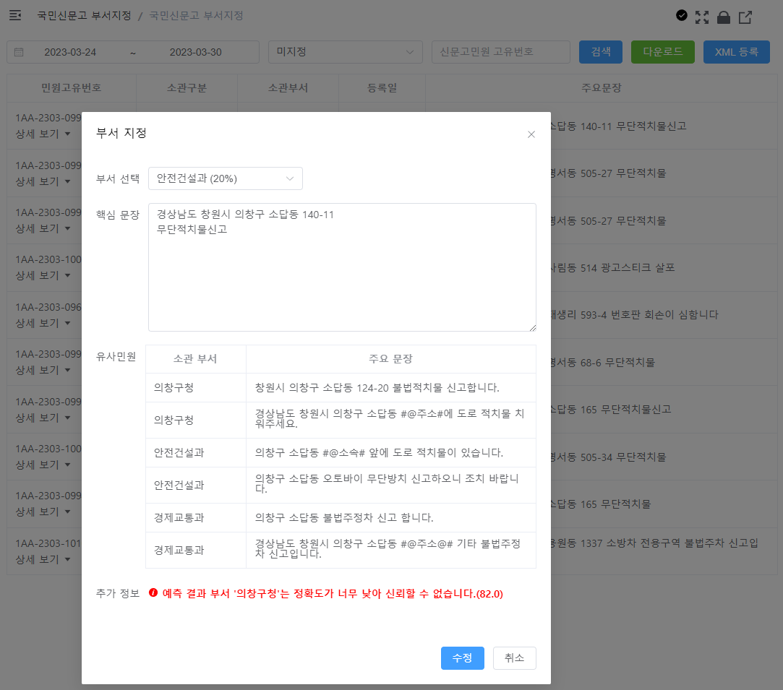Screen dimensions: 783x690
Task: Open the 미지정 status filter dropdown
Action: (x=345, y=51)
